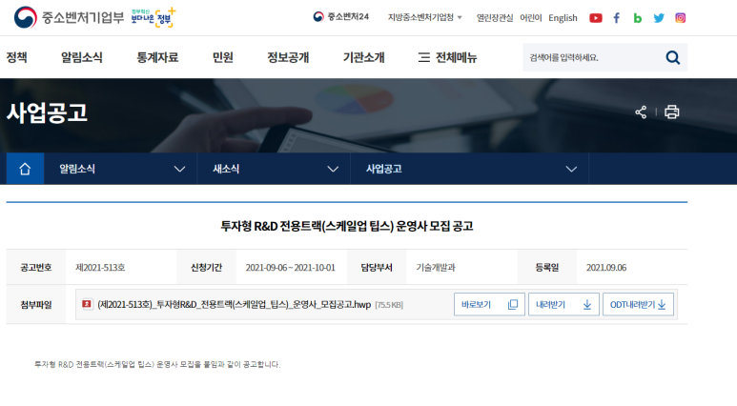The height and width of the screenshot is (406, 737).
Task: Click the search magnifier icon
Action: click(x=672, y=57)
